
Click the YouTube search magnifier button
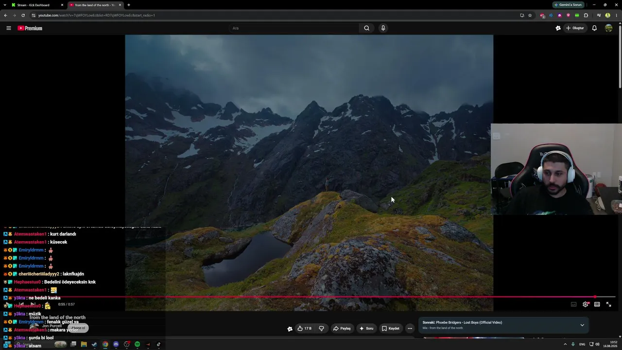click(367, 28)
